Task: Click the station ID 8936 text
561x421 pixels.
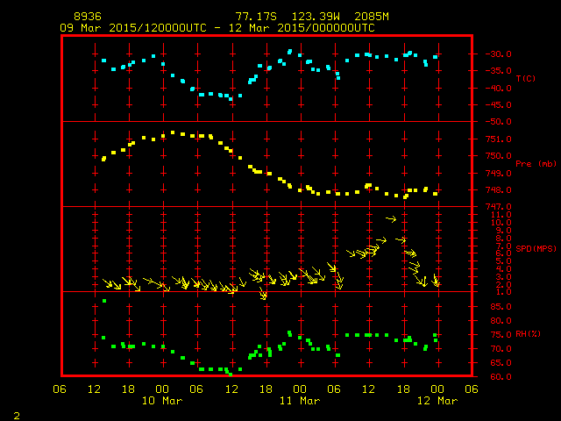Action: point(88,17)
